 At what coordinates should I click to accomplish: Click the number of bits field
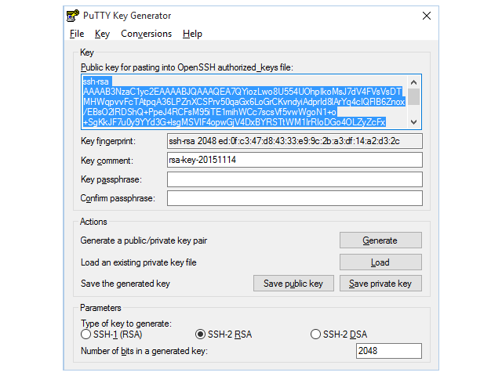click(389, 351)
